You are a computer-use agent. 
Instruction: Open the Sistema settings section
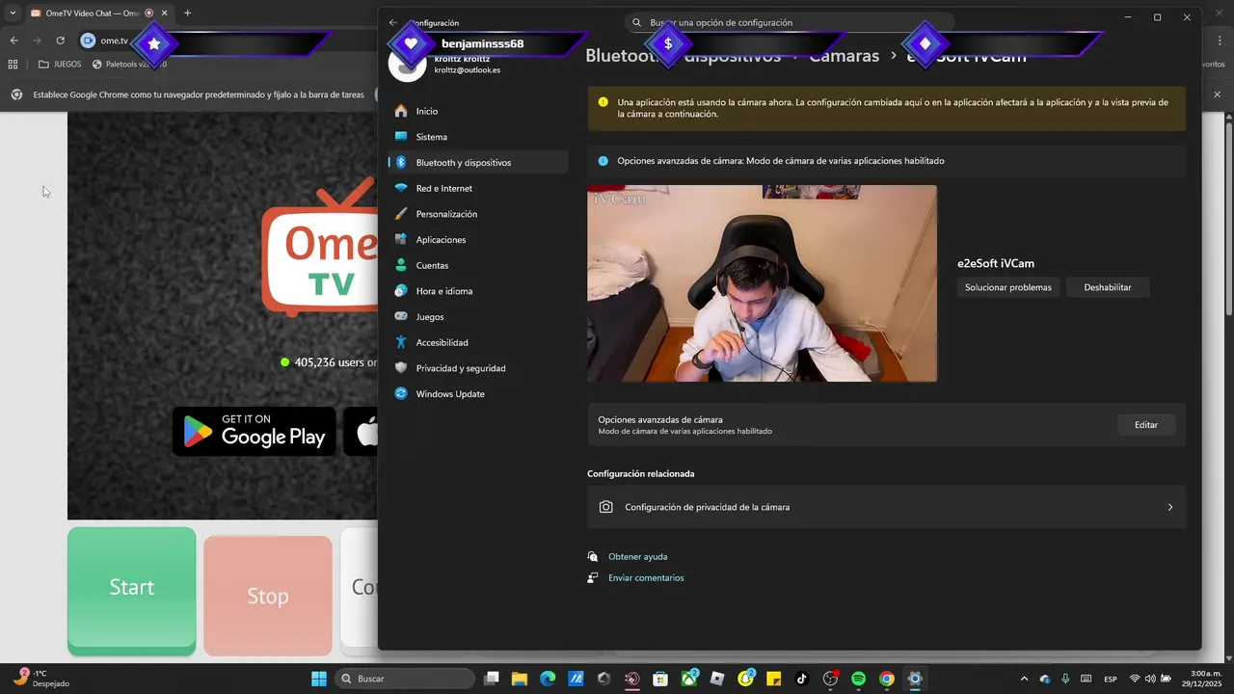(x=478, y=137)
